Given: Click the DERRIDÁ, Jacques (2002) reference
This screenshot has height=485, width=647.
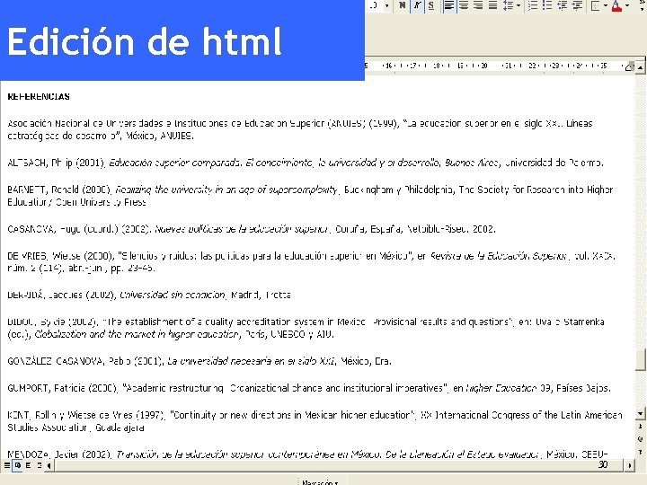Looking at the screenshot, I should tap(149, 295).
